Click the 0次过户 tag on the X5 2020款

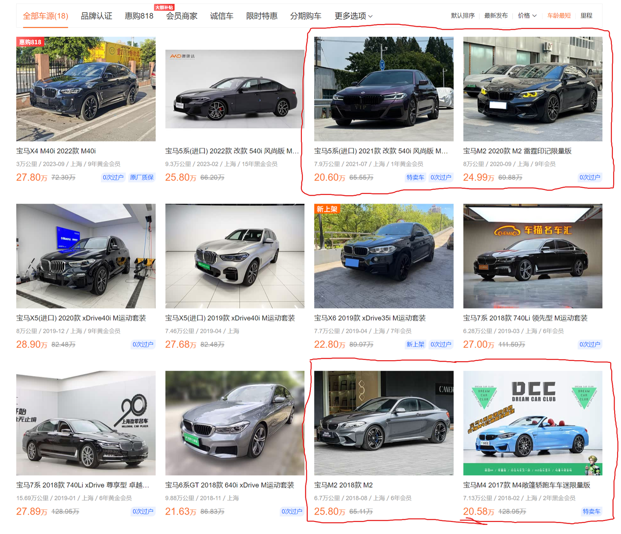[143, 344]
